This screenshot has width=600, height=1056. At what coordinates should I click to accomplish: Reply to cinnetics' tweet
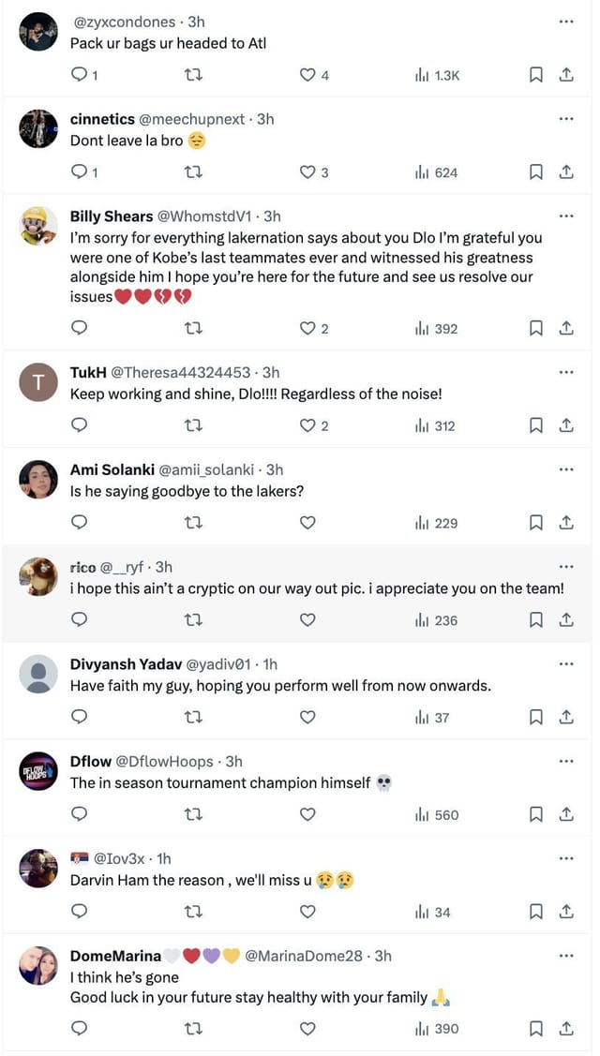pos(80,172)
